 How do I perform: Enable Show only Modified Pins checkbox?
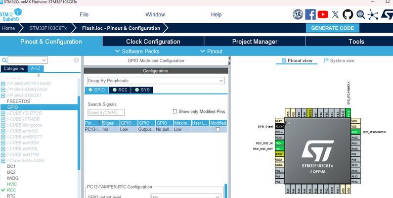click(175, 111)
